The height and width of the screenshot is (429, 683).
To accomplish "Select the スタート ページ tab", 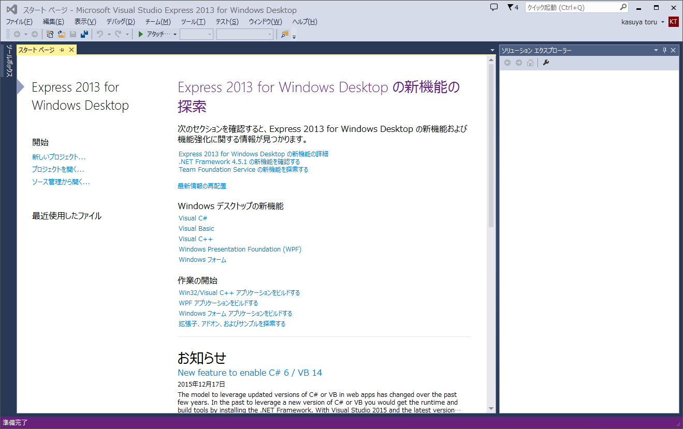I will pos(37,50).
